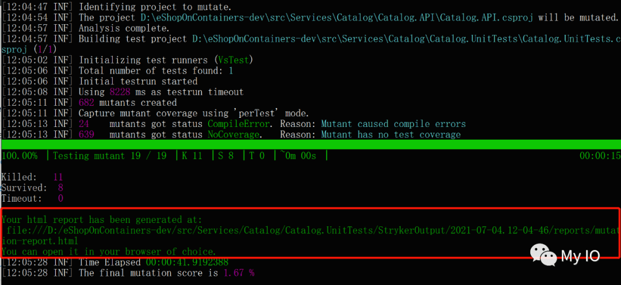Click the 'Testing mutant 19 / 19' status

(110, 156)
